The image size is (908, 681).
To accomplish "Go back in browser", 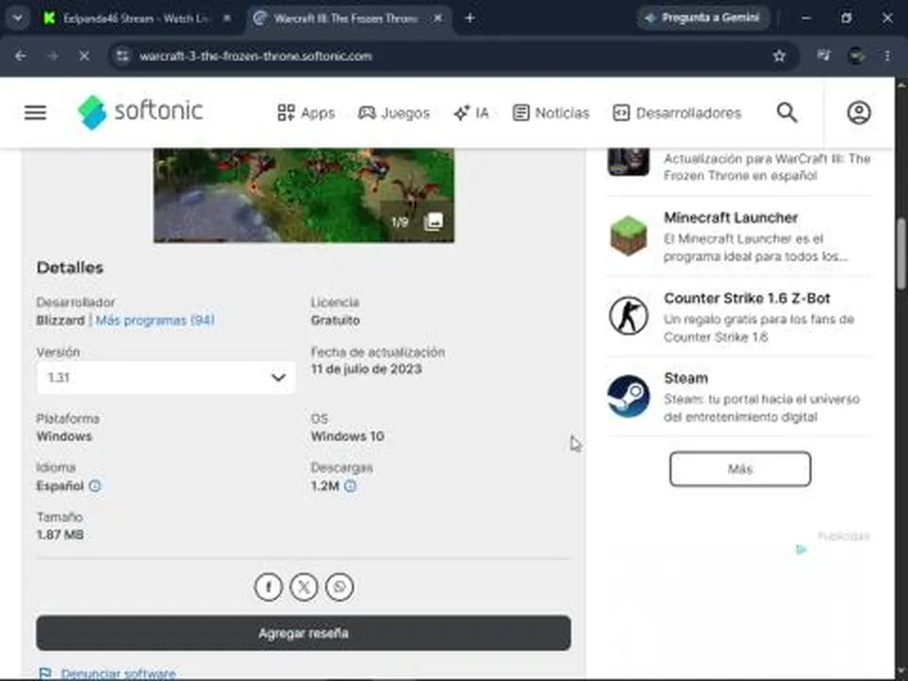I will coord(20,56).
